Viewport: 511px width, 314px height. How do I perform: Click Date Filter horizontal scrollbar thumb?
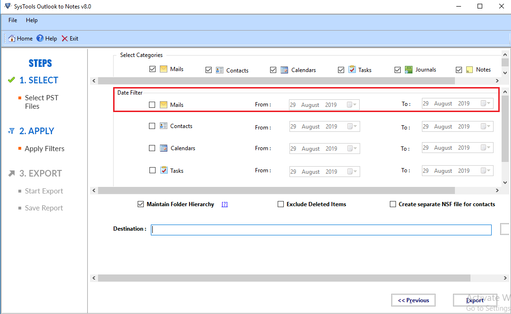276,190
